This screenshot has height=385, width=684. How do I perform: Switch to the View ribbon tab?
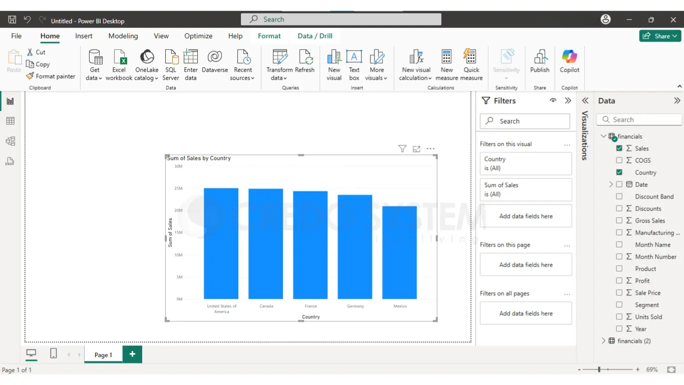click(x=161, y=36)
